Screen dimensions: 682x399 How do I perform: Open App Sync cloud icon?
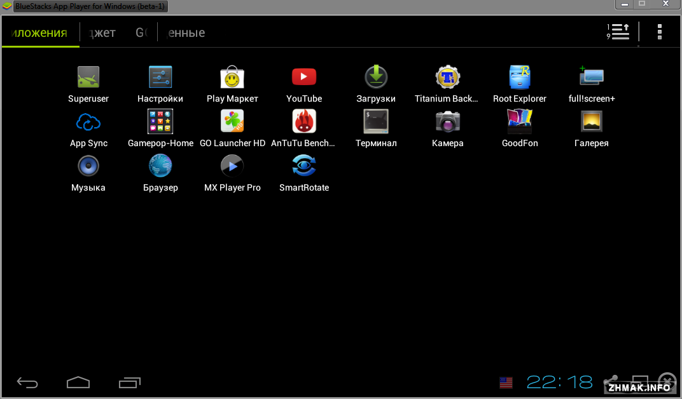[x=88, y=122]
